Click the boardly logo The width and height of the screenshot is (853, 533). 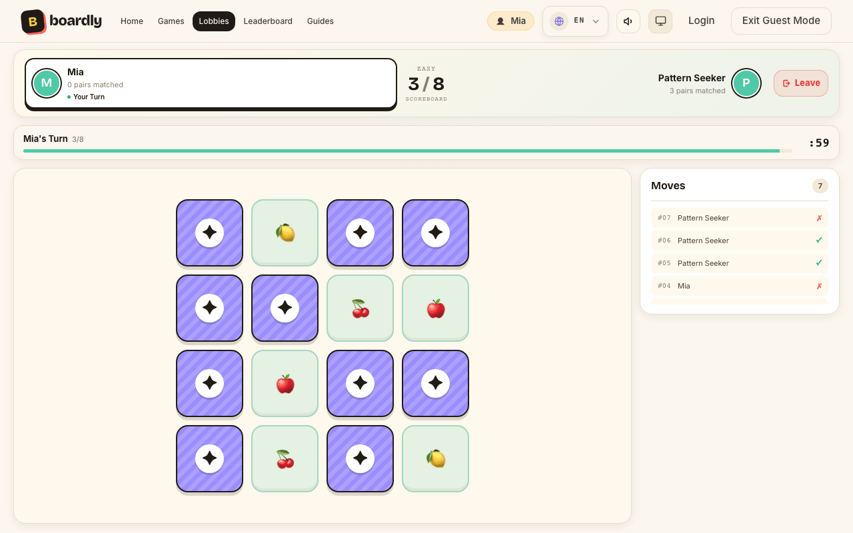[61, 21]
